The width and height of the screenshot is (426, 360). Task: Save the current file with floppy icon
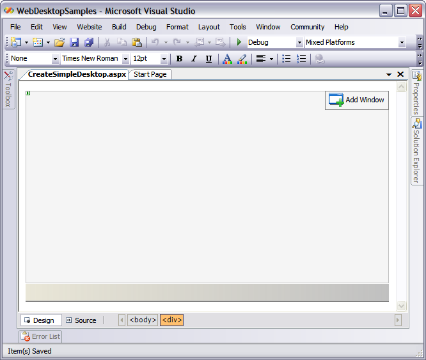point(74,42)
